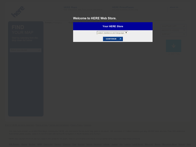This screenshot has height=147, width=196.
Task: Click the FIND YOUR MAP sidebar heading
Action: [x=23, y=30]
